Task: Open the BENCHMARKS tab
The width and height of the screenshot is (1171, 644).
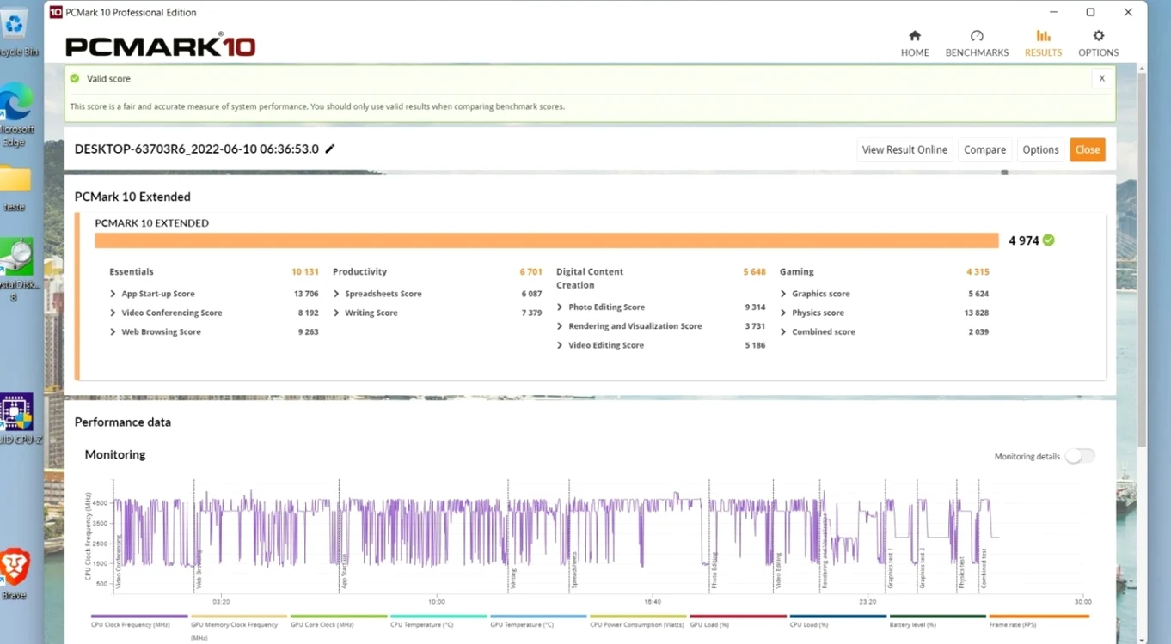Action: [x=977, y=44]
